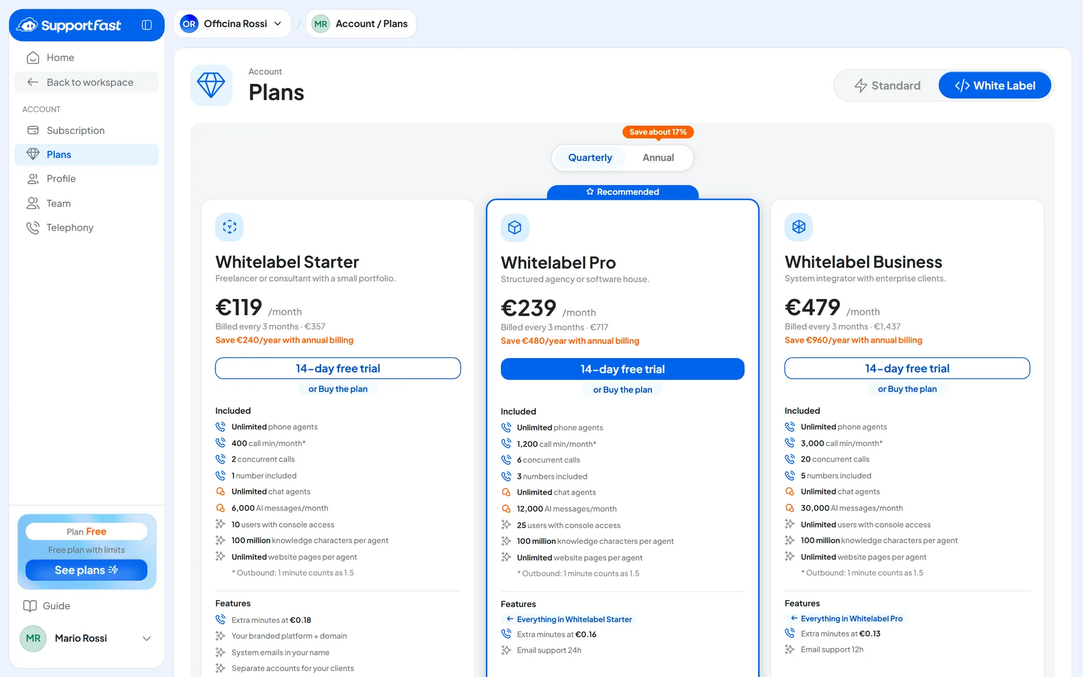This screenshot has width=1083, height=677.
Task: Click the Telephony phone icon
Action: tap(33, 227)
